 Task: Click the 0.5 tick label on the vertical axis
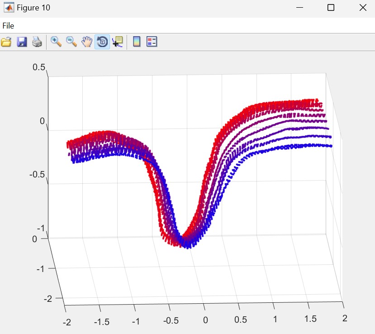[x=39, y=67]
